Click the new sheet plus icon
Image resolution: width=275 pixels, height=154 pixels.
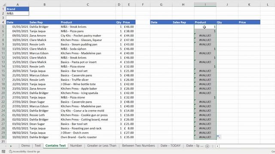207,146
